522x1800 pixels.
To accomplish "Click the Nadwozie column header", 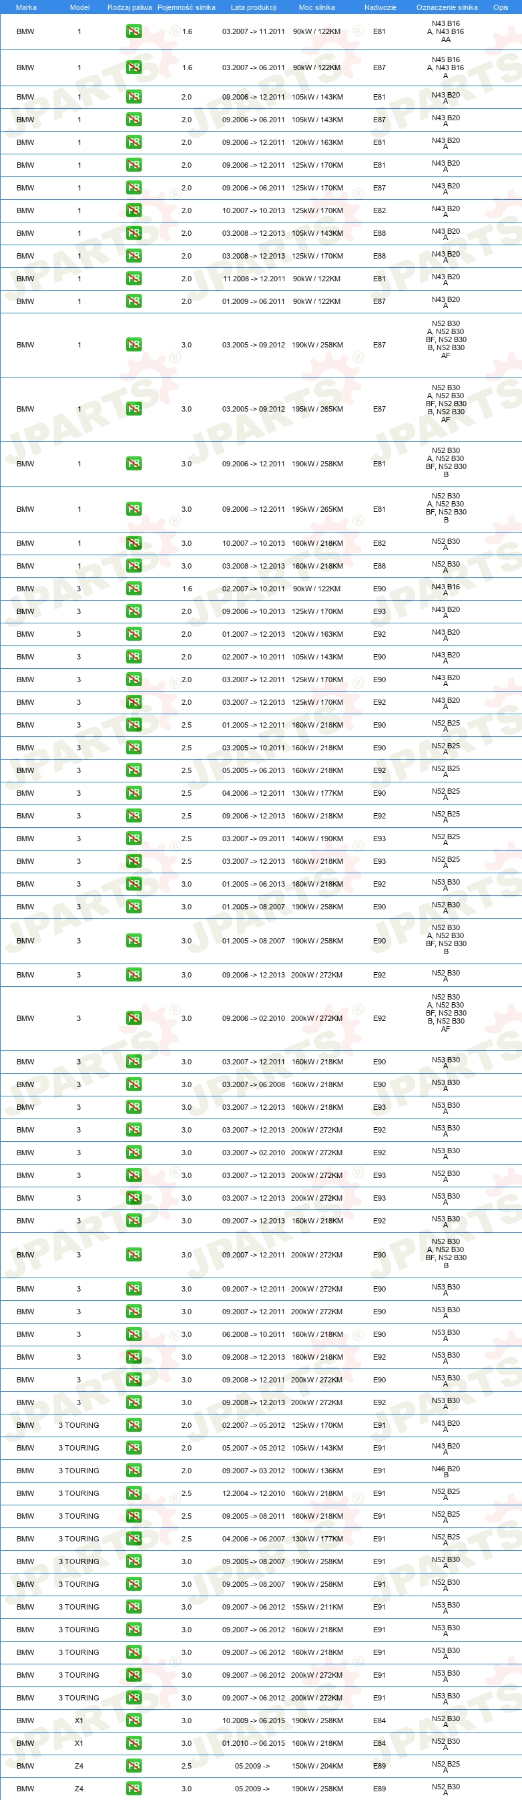I will tap(380, 8).
